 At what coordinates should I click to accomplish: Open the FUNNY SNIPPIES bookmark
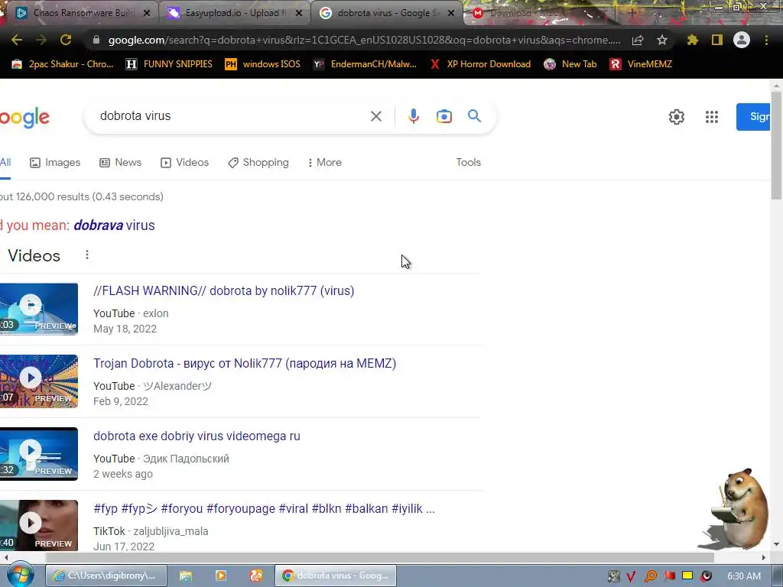click(x=169, y=64)
